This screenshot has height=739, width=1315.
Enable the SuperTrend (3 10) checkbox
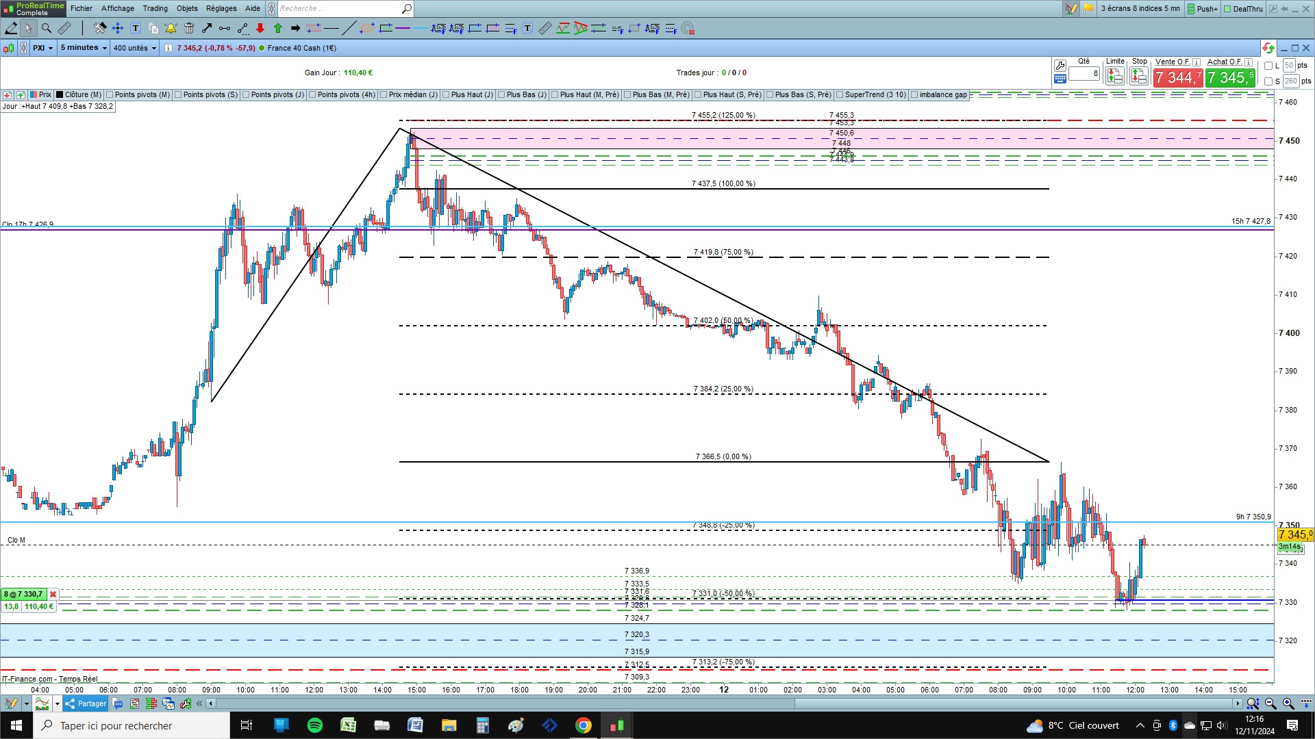click(x=840, y=94)
